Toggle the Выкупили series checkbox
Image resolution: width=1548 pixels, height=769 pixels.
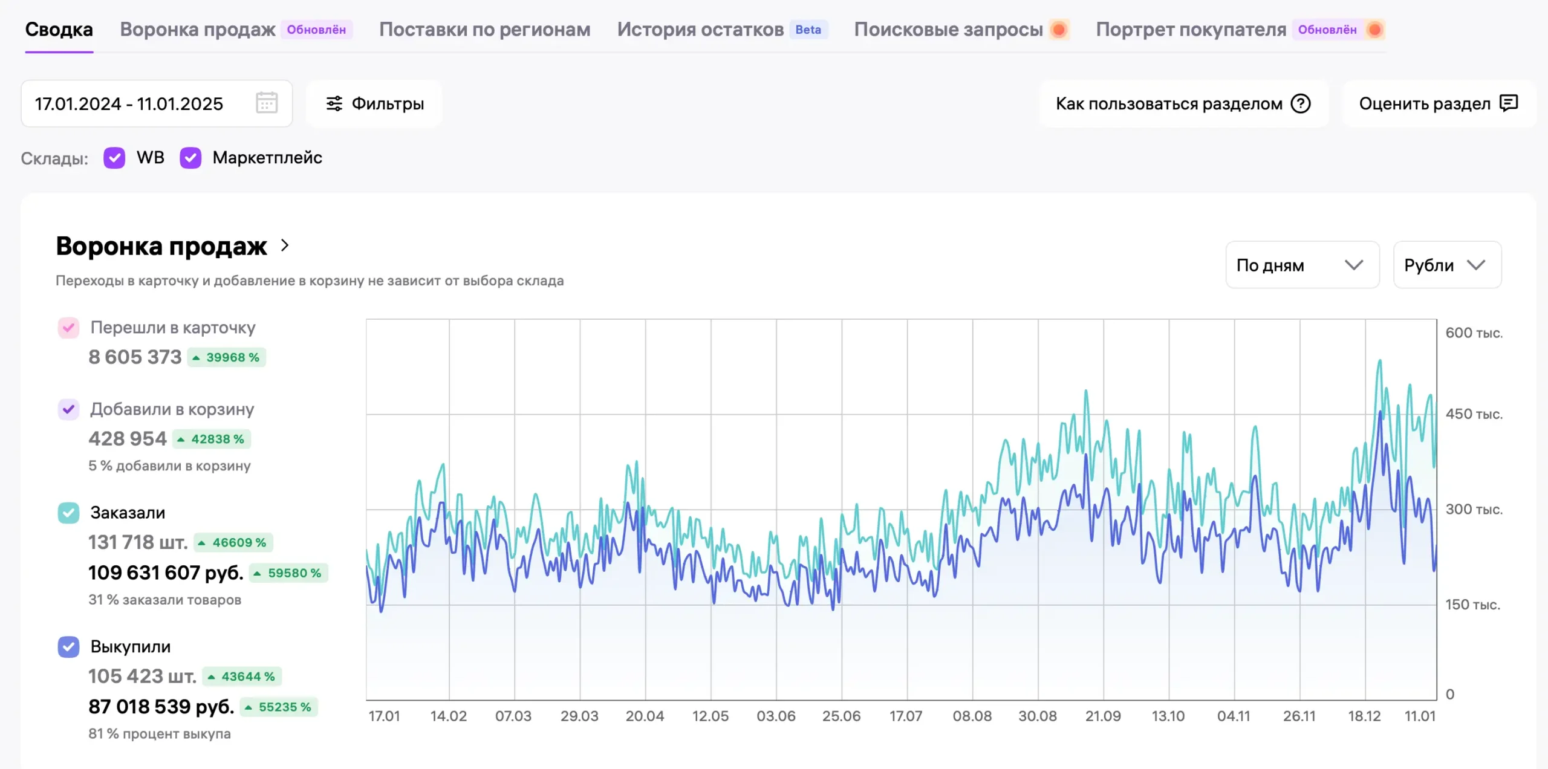(x=68, y=646)
